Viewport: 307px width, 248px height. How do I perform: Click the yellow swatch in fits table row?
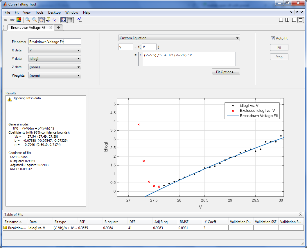[5, 228]
